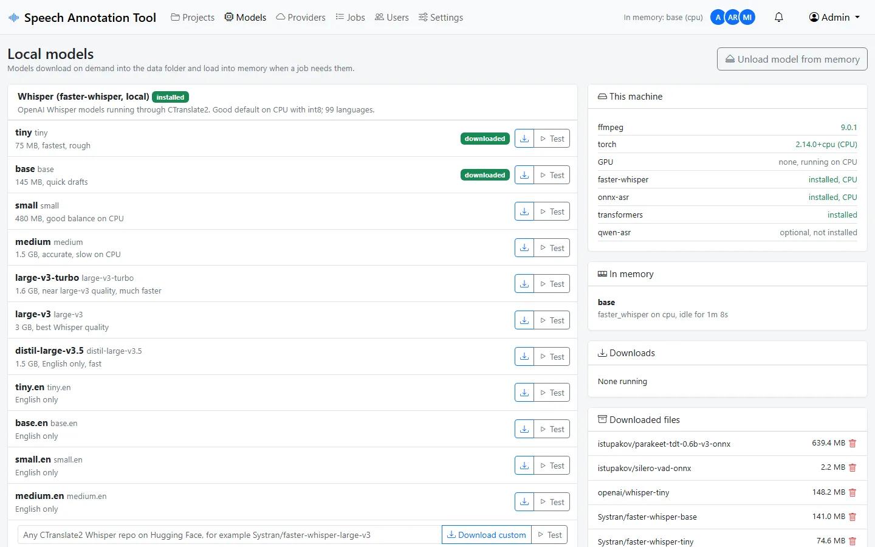Go to the Projects page
875x547 pixels.
pyautogui.click(x=193, y=17)
